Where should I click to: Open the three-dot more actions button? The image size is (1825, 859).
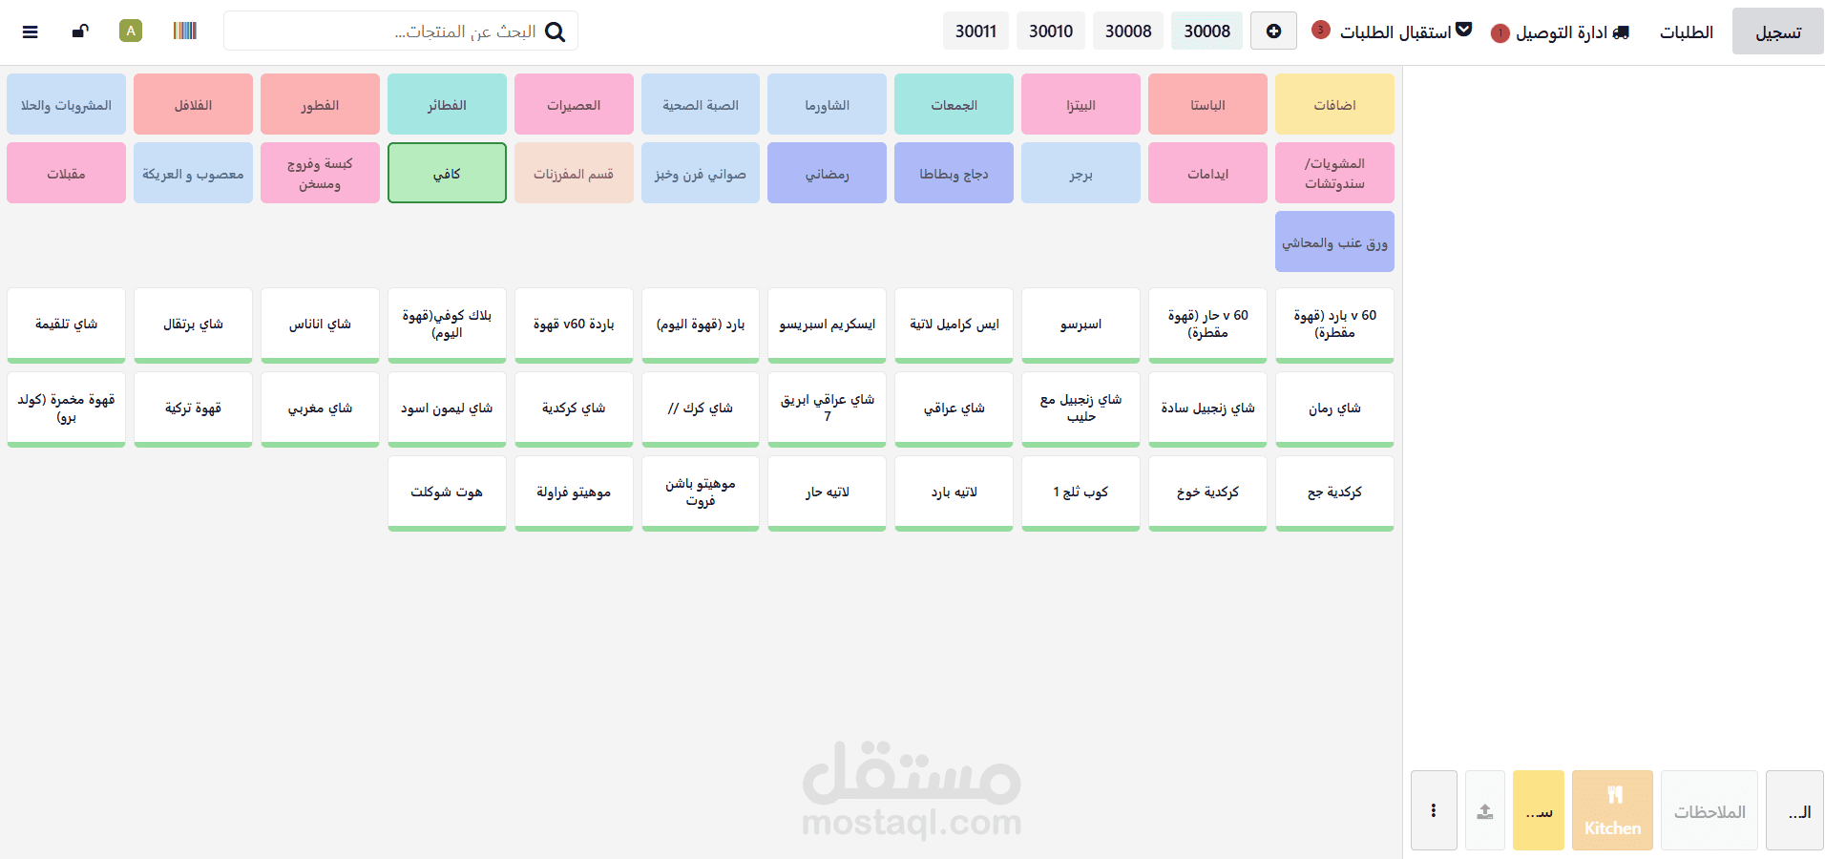tap(1434, 810)
